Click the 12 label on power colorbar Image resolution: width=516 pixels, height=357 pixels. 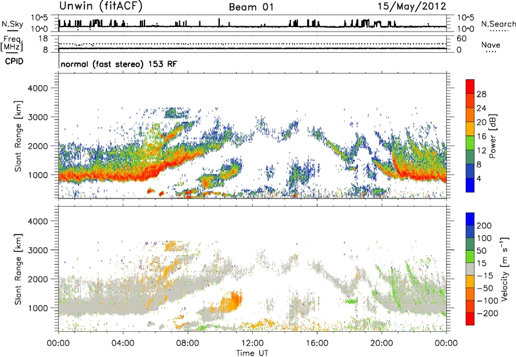point(481,151)
